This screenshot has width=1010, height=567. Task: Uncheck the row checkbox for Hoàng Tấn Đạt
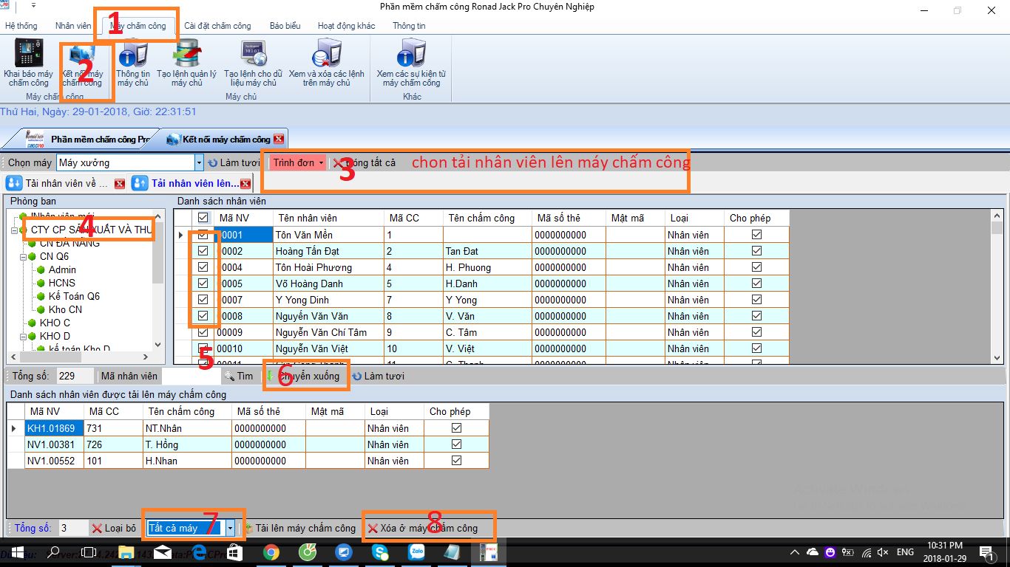click(203, 251)
